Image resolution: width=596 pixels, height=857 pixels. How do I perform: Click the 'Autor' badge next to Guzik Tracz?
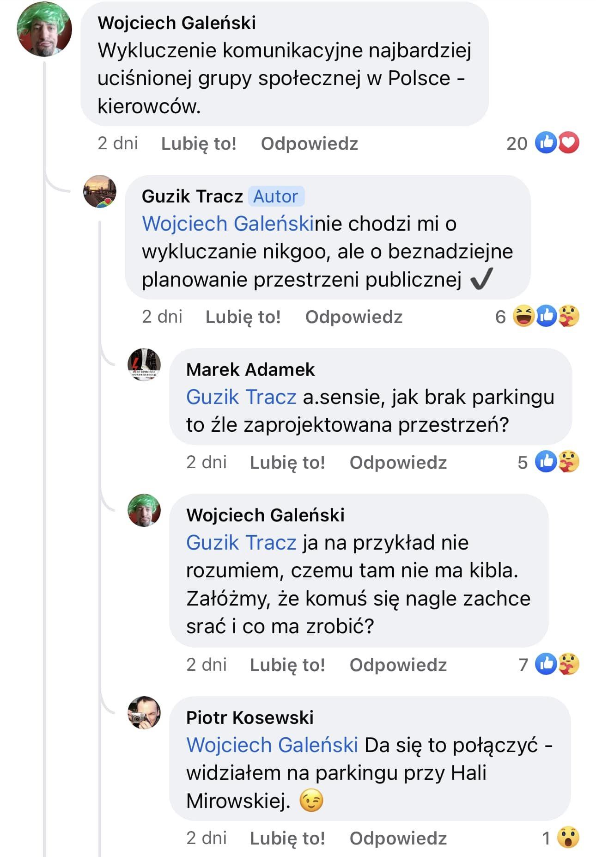276,196
